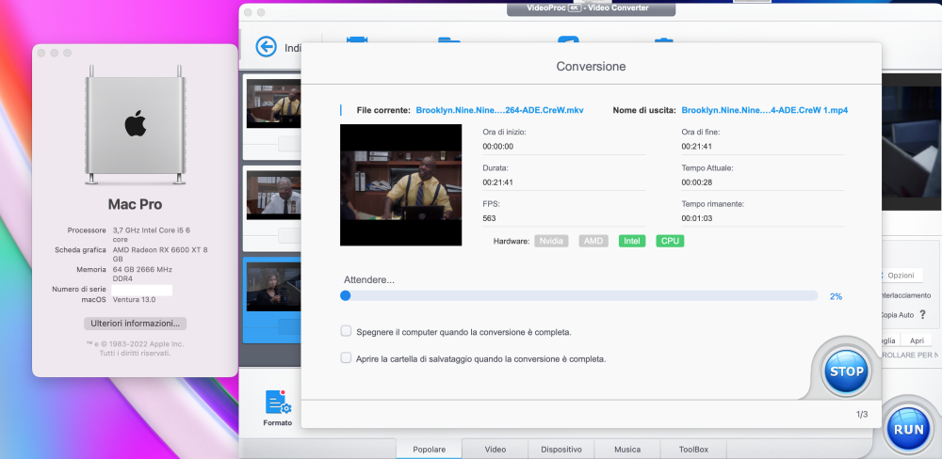Click the Conversione dialog title
The width and height of the screenshot is (942, 459).
coord(592,67)
